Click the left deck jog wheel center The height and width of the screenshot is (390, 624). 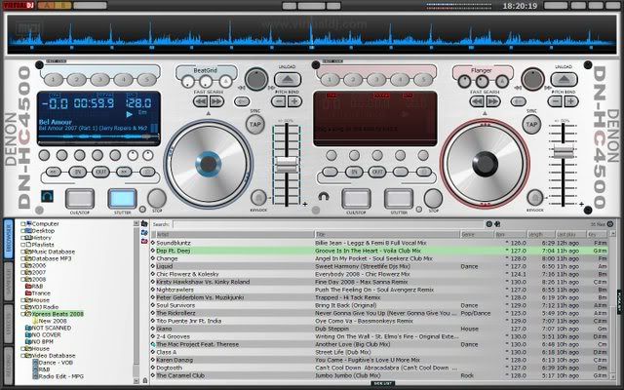[208, 164]
